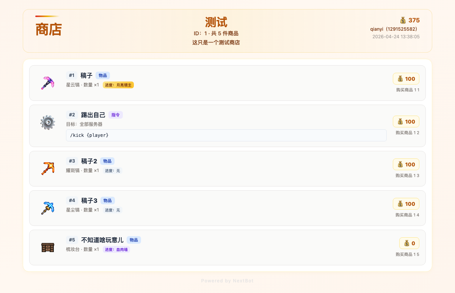Click the text 购买商品 1 1
455x293 pixels.
pos(408,90)
